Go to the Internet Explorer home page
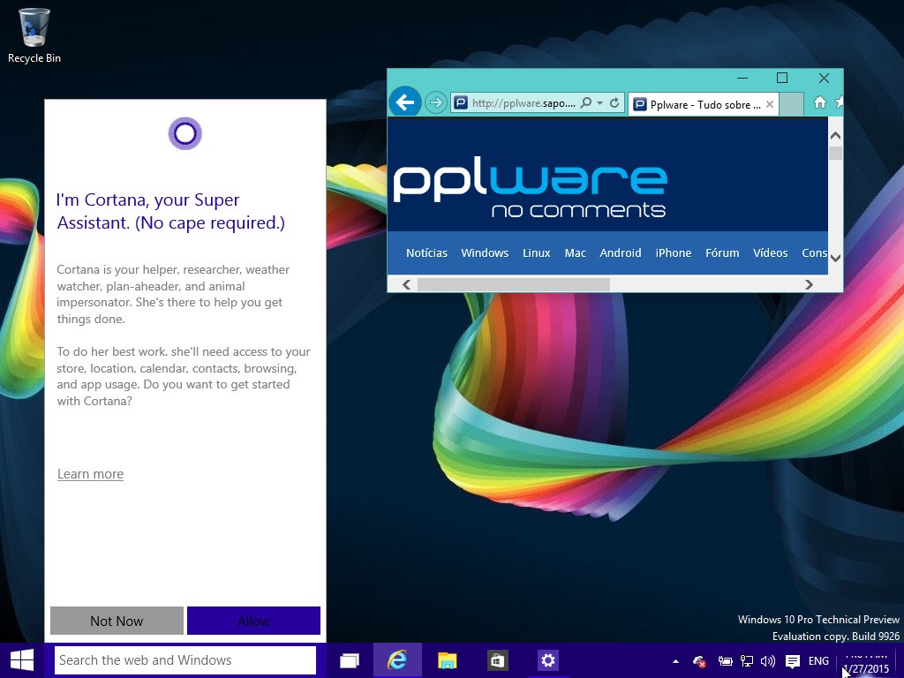 819,102
